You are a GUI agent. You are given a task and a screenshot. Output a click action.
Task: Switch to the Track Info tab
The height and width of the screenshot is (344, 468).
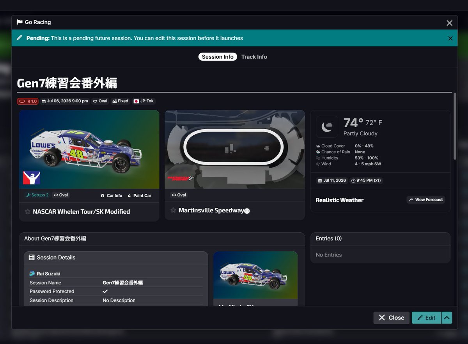[x=254, y=57]
